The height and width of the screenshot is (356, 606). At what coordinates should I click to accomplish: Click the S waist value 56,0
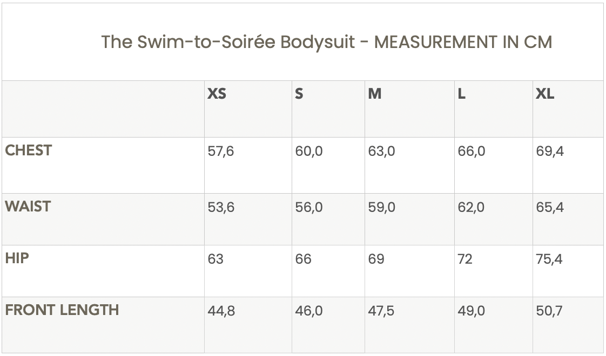tap(309, 208)
